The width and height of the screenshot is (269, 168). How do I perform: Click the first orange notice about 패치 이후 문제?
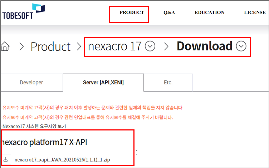point(92,108)
